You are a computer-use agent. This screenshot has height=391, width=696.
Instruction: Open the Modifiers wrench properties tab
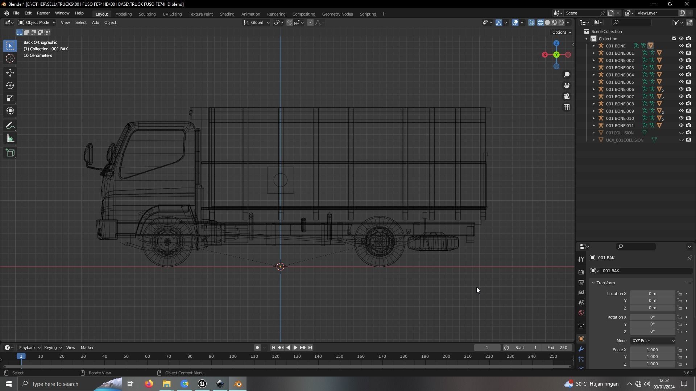581,349
